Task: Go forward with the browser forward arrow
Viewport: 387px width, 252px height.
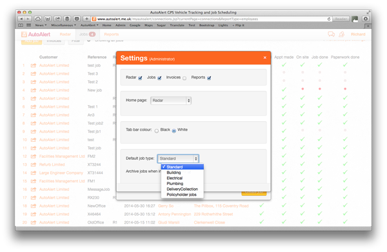Action: coord(28,19)
